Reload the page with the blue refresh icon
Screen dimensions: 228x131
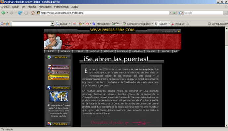pyautogui.click(x=20, y=13)
